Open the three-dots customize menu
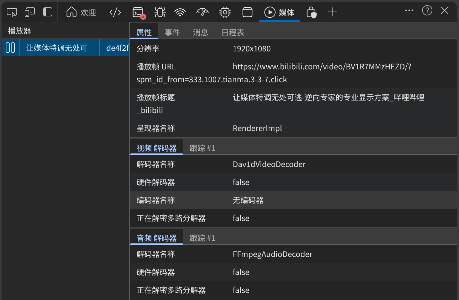Image resolution: width=459 pixels, height=300 pixels. coord(409,10)
